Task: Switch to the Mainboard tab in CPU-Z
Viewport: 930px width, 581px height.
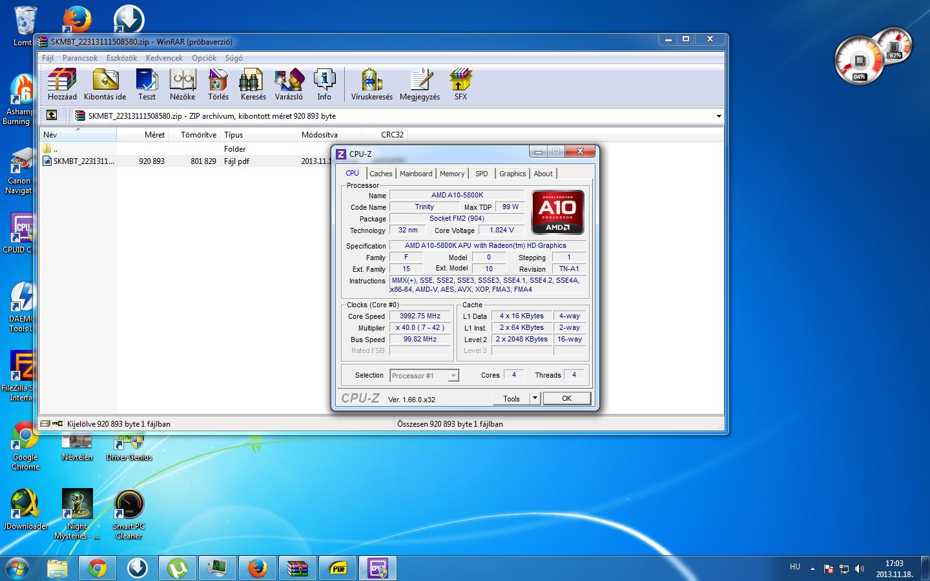Action: tap(416, 174)
